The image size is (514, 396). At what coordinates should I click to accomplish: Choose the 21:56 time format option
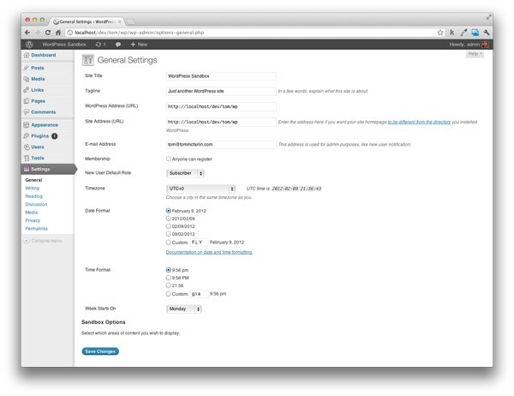coord(168,285)
